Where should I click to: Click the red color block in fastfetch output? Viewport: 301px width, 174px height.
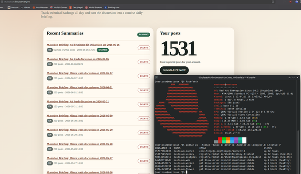click(x=220, y=140)
